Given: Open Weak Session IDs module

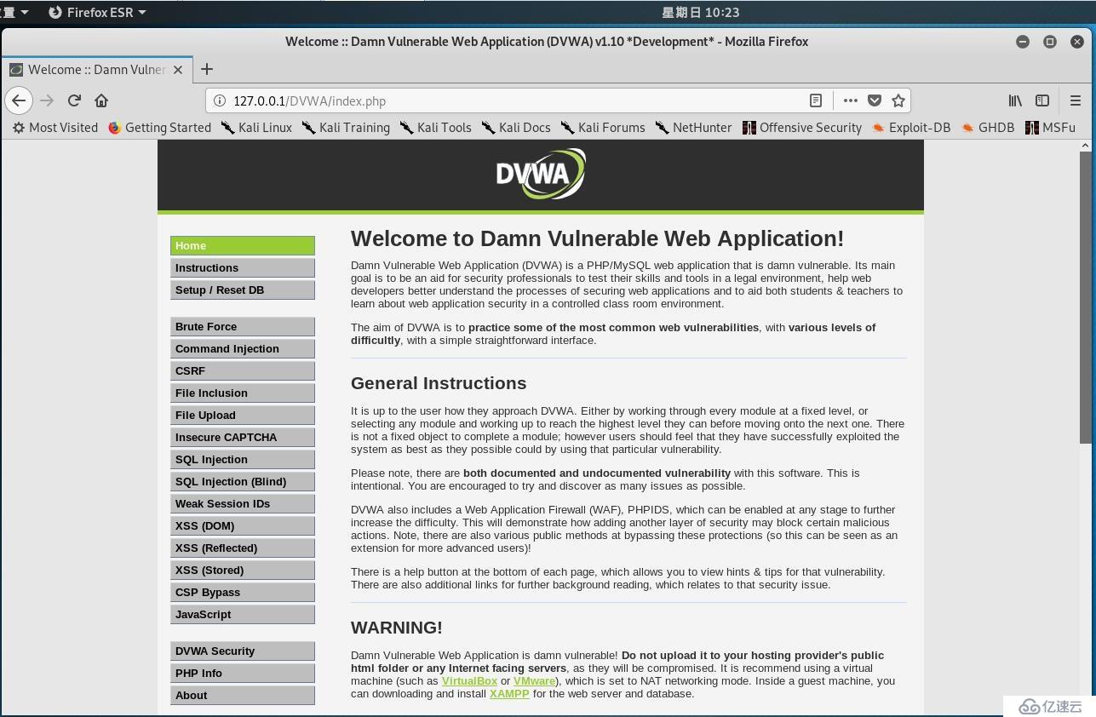Looking at the screenshot, I should tap(243, 503).
